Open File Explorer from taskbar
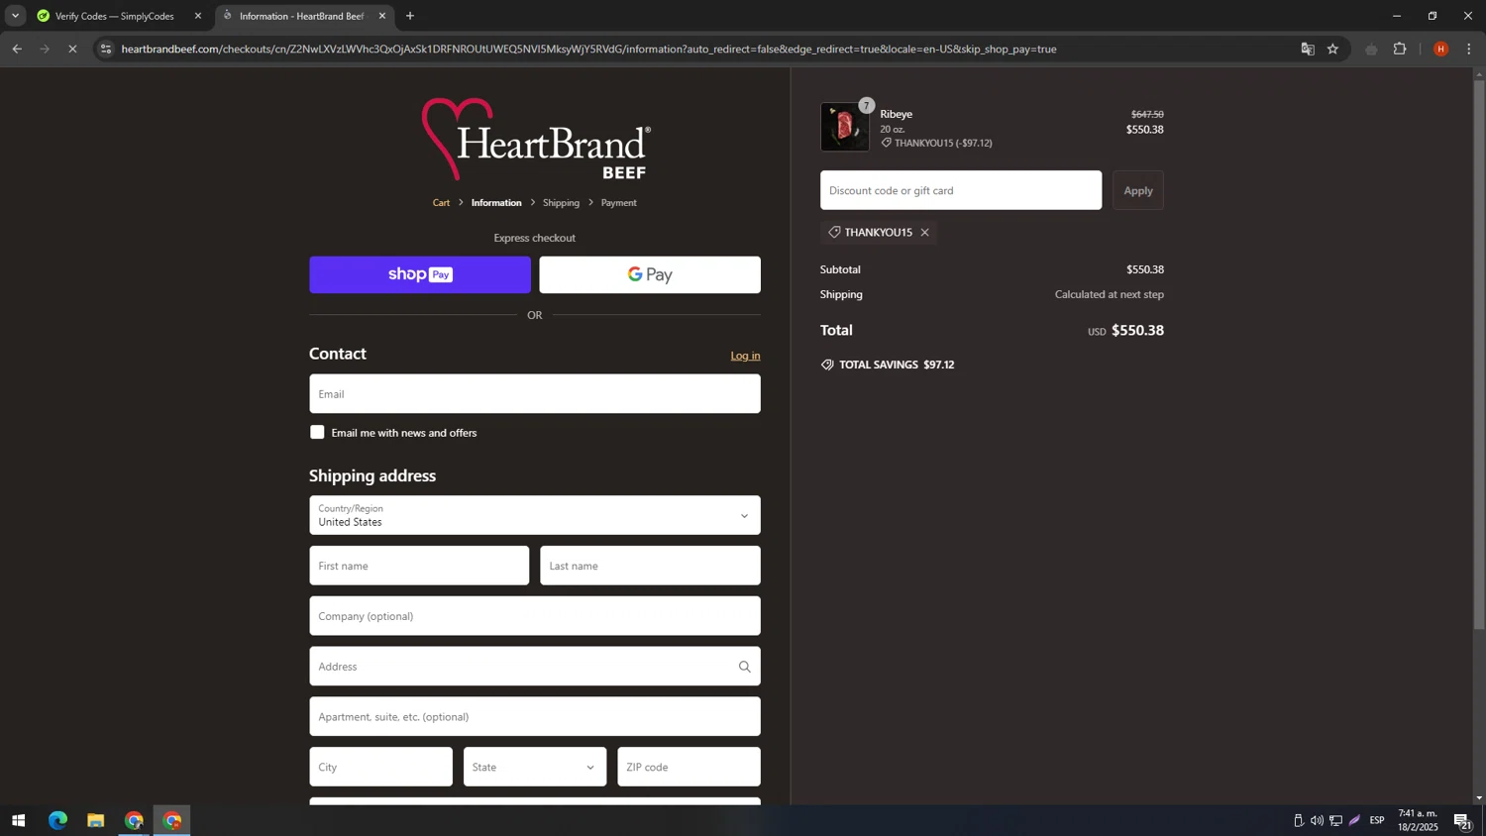This screenshot has width=1486, height=836. pyautogui.click(x=96, y=820)
